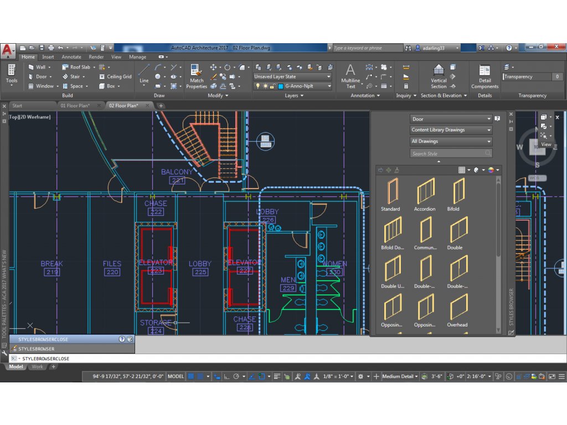Open the Manage ribbon tab

pos(138,57)
